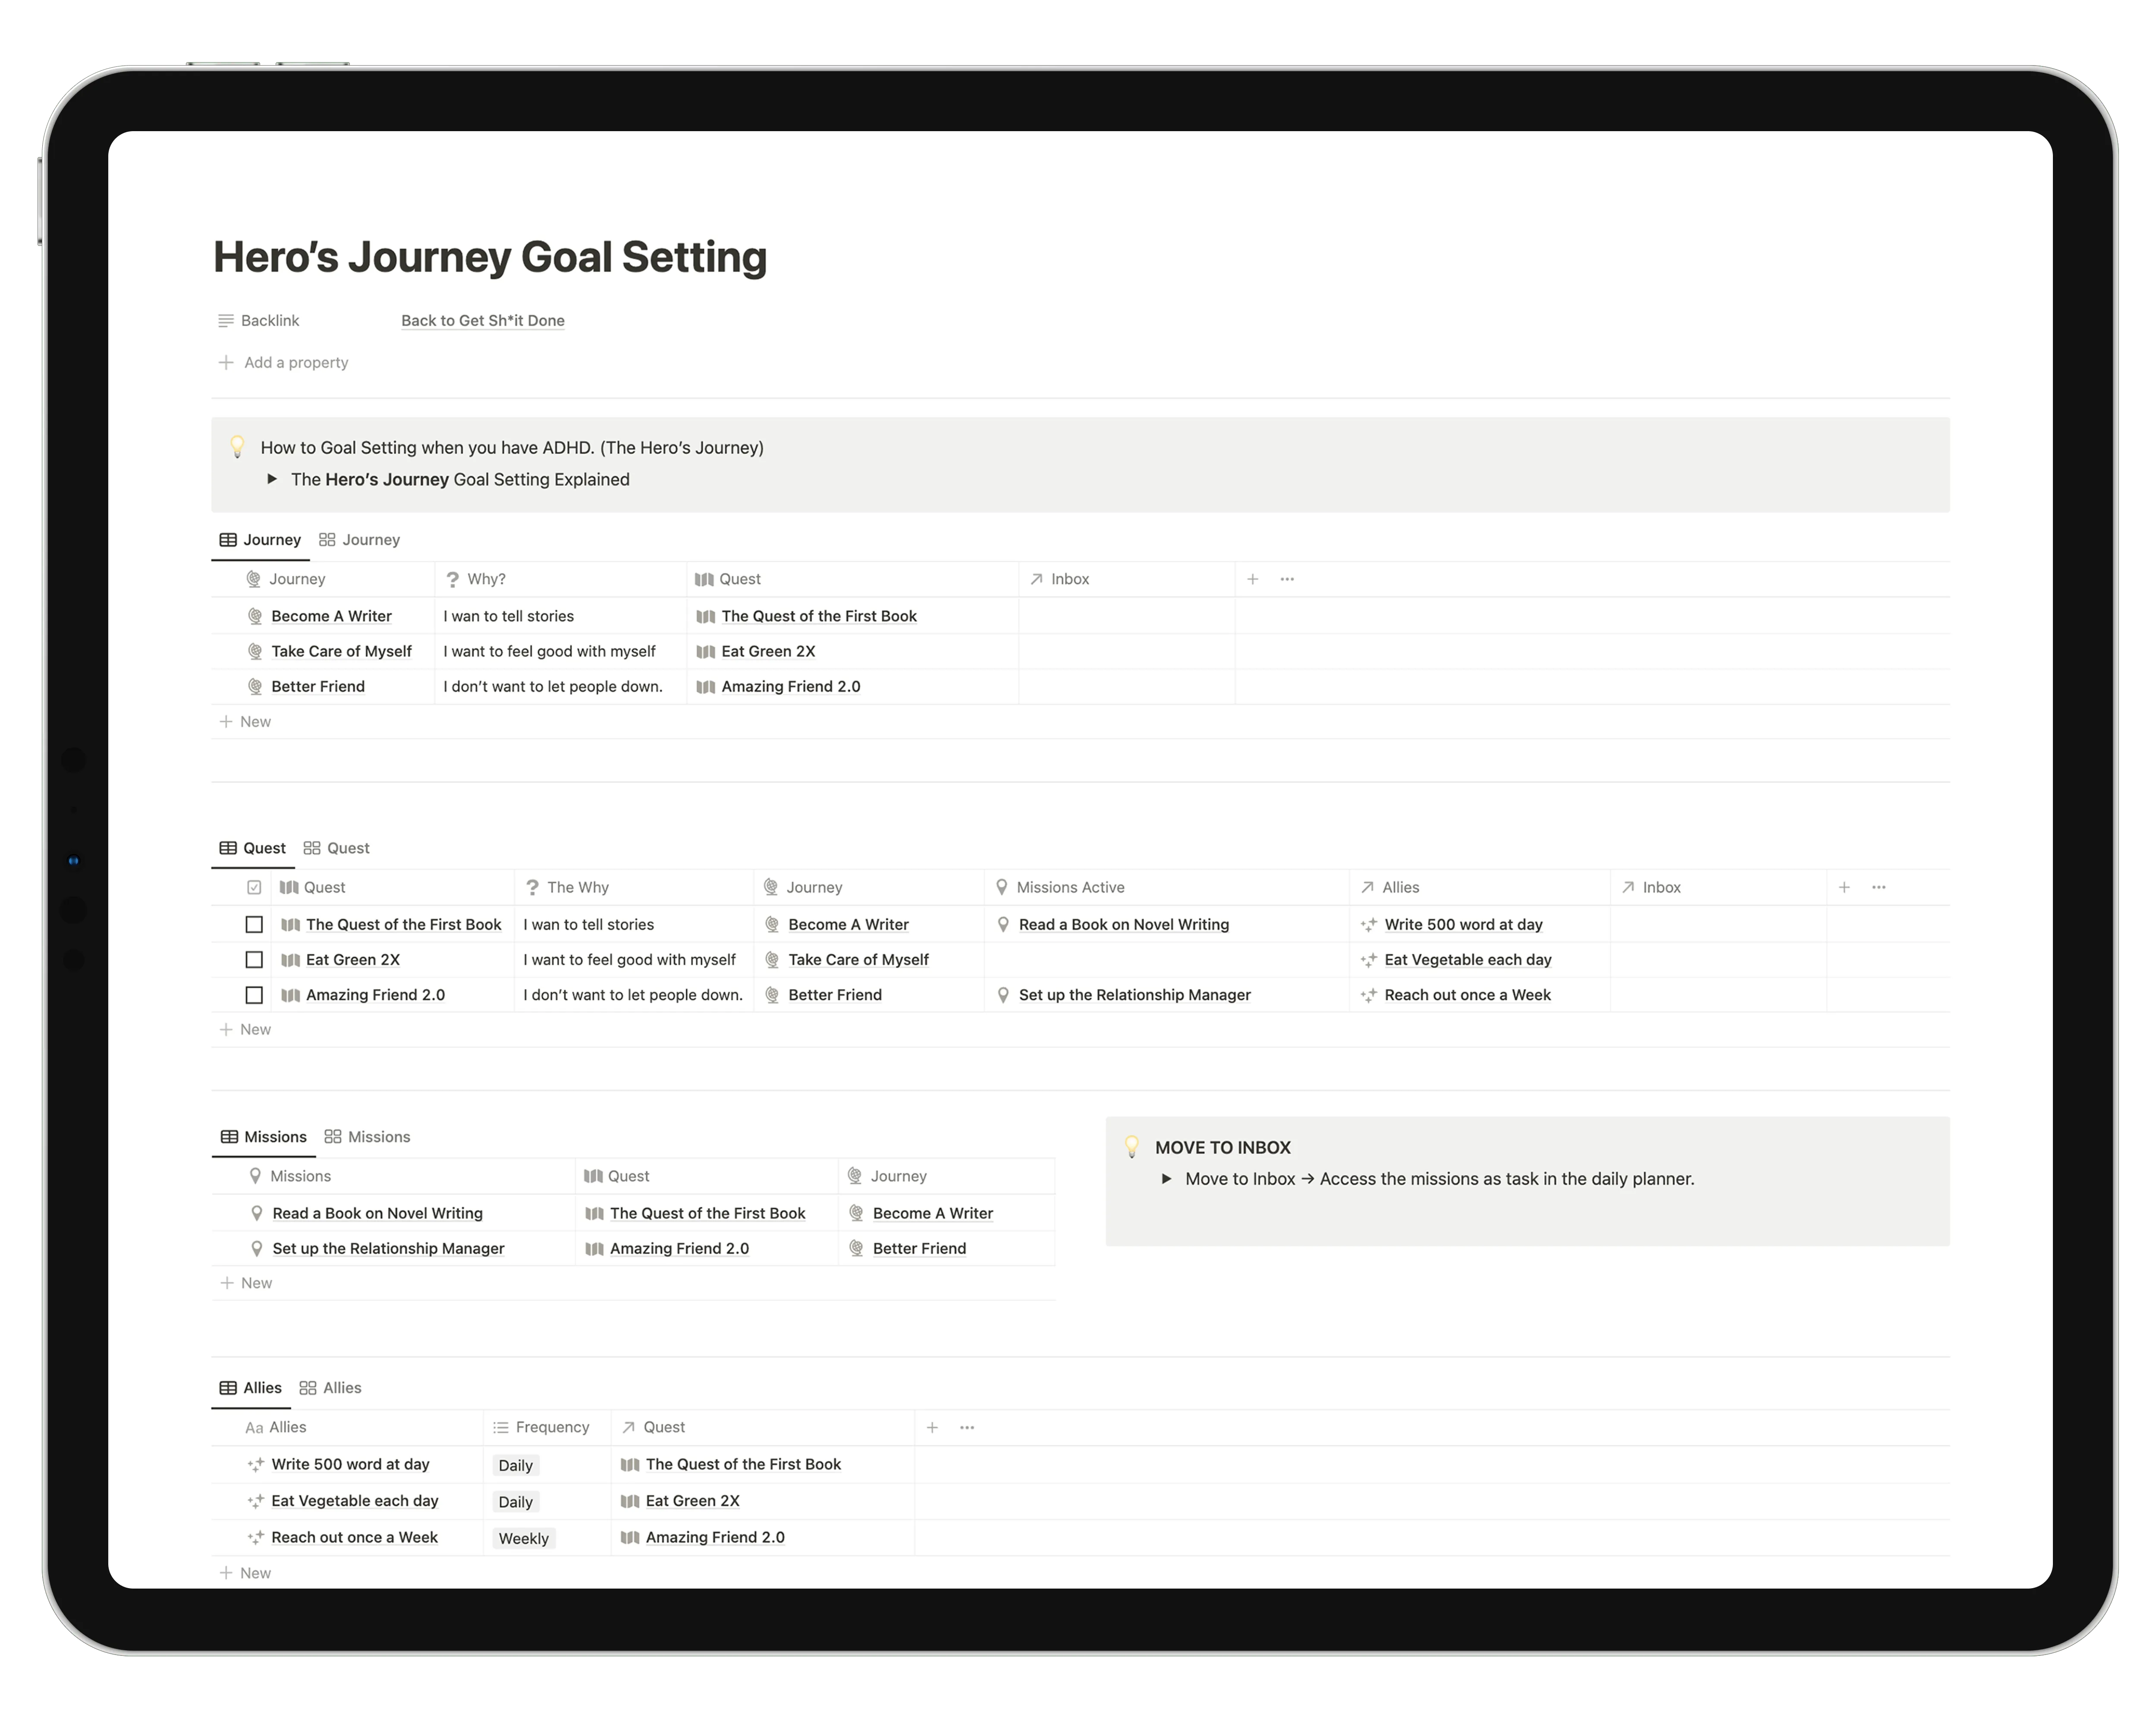Click the Back to Get Sh*it Done link
2156x1718 pixels.
(x=483, y=320)
